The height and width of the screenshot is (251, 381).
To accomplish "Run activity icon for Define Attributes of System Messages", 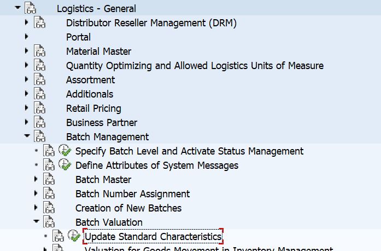I will [x=65, y=165].
